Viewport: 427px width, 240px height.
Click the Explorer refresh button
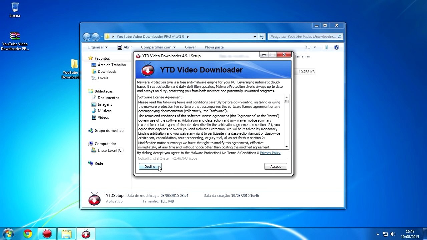pyautogui.click(x=262, y=37)
